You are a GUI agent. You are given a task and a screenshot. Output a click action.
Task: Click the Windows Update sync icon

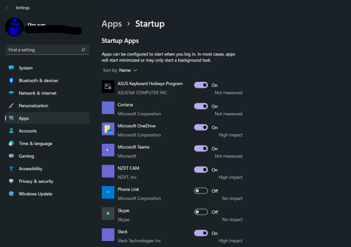pos(11,194)
